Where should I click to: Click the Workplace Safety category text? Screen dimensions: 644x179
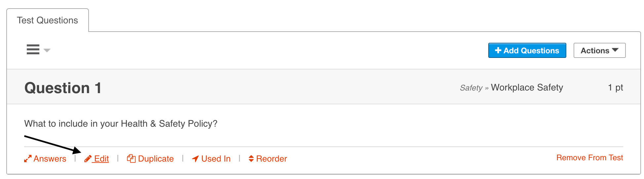[x=527, y=88]
